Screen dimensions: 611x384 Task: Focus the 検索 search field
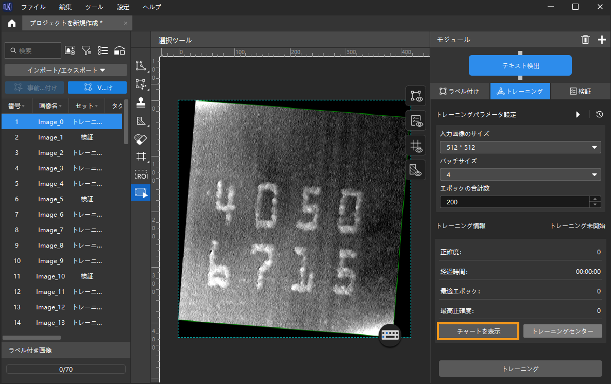33,50
